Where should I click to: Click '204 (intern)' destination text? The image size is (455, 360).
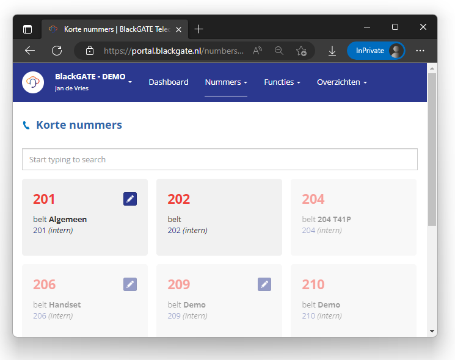(x=322, y=231)
